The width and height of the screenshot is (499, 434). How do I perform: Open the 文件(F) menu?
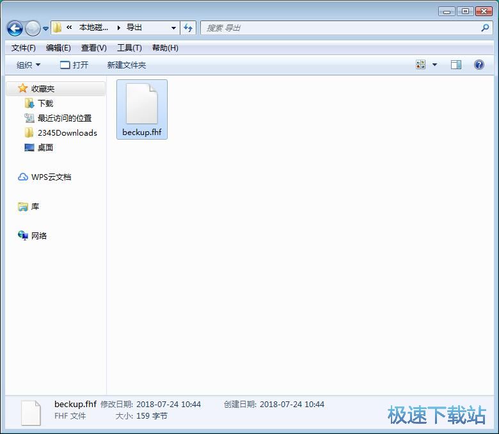(x=23, y=48)
